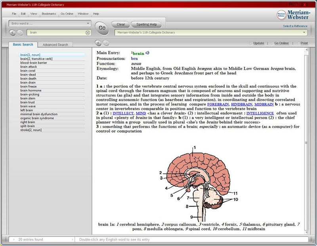Image resolution: width=317 pixels, height=246 pixels.
Task: Switch to the Advanced Search tab
Action: coord(55,45)
